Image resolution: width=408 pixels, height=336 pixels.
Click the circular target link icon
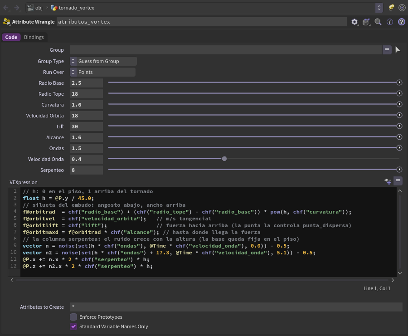[x=402, y=8]
